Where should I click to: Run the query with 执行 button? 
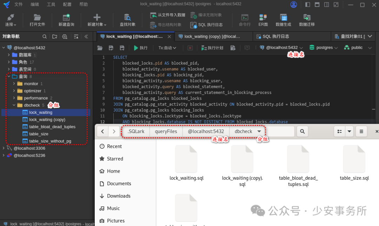pyautogui.click(x=141, y=48)
